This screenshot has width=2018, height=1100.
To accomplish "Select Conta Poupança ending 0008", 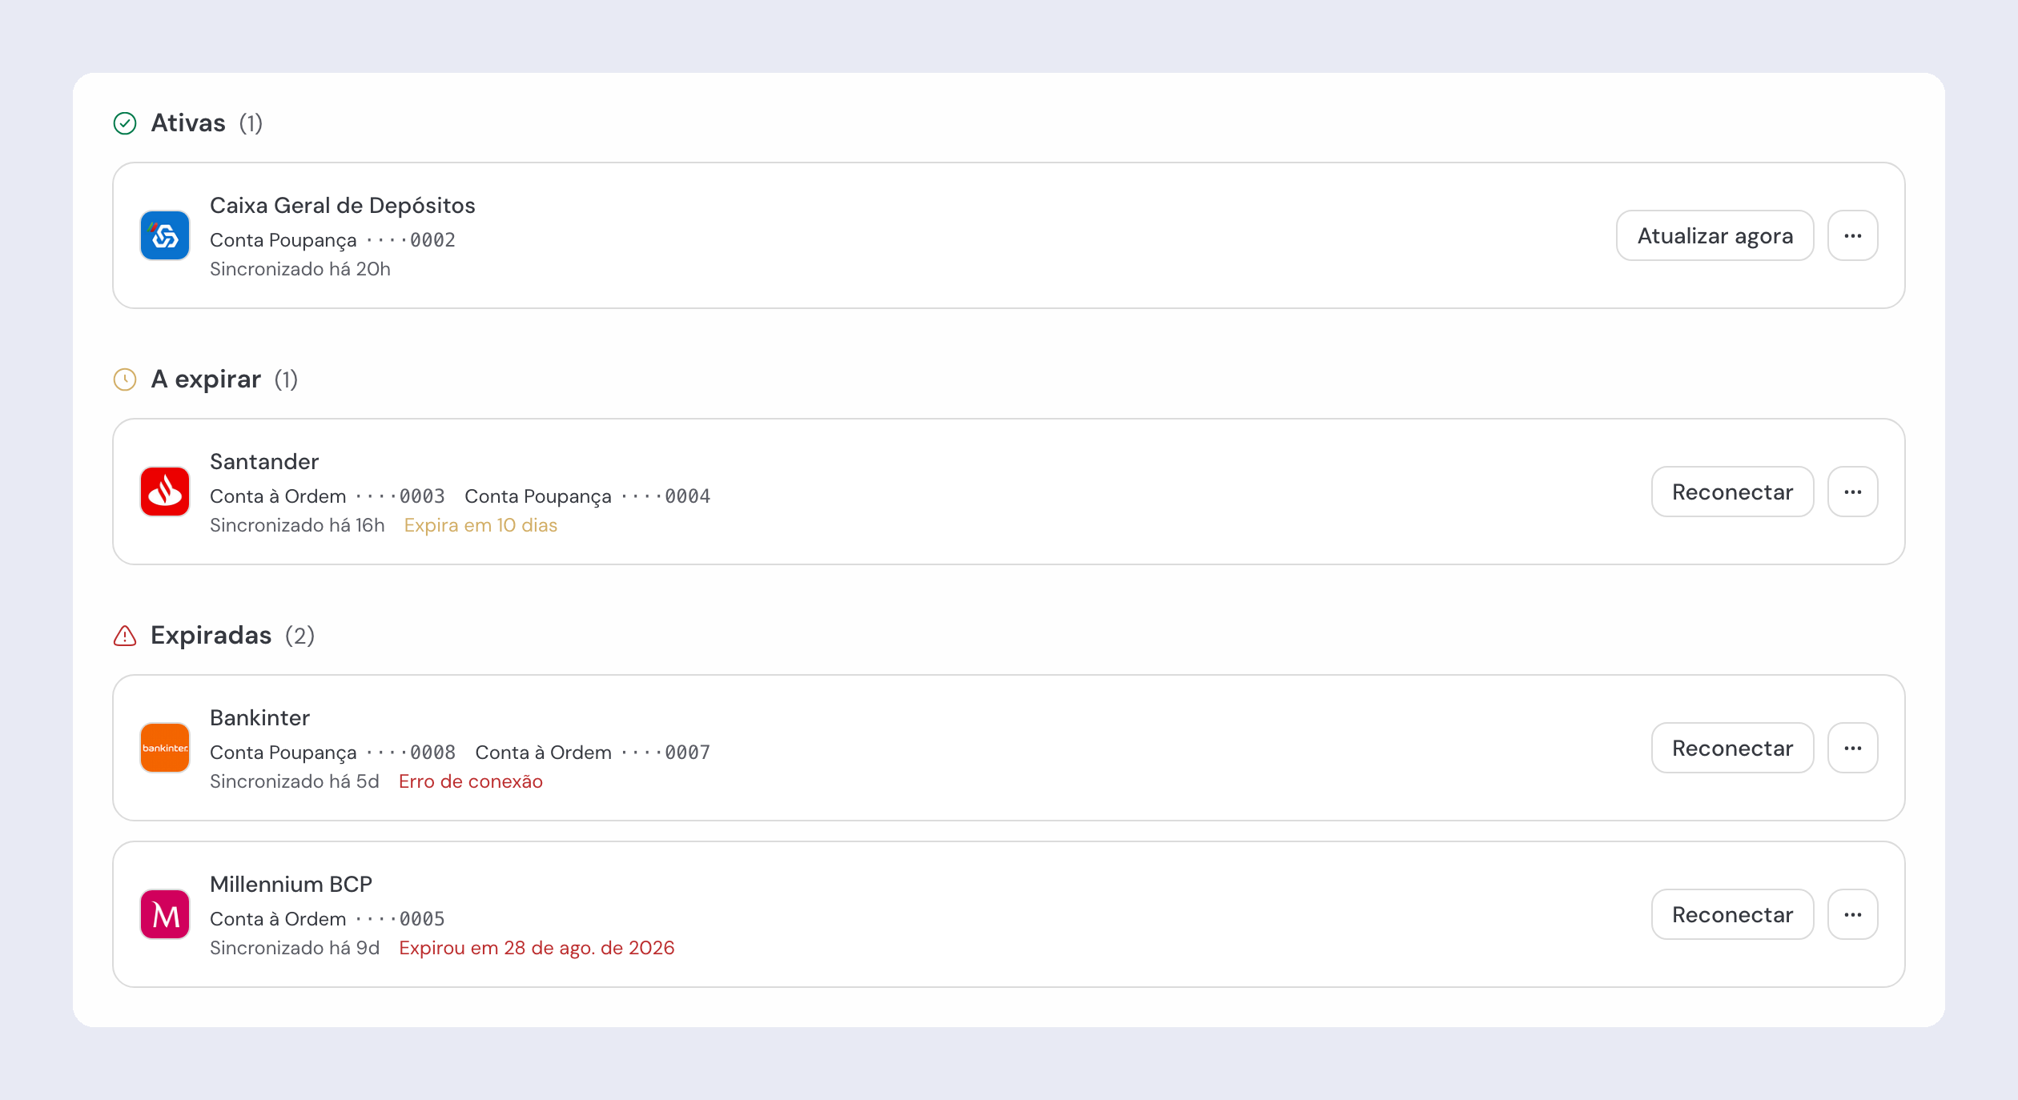I will 332,753.
